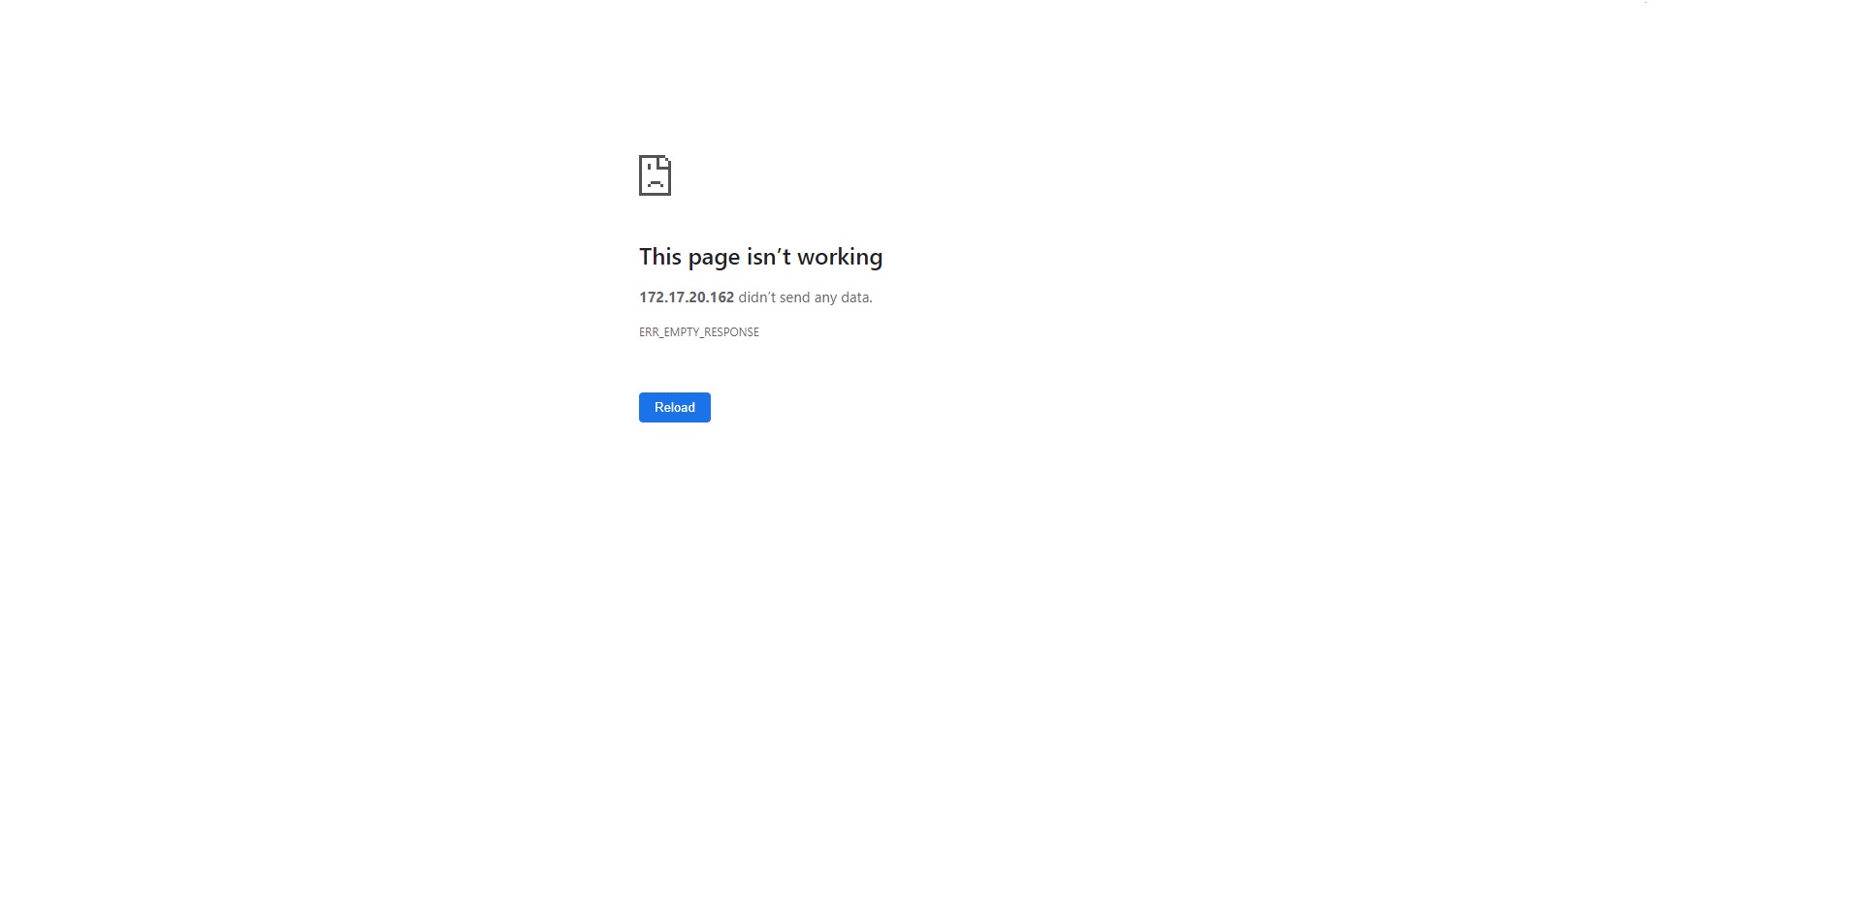
Task: Click the 'This page isn't working' heading
Action: click(761, 257)
